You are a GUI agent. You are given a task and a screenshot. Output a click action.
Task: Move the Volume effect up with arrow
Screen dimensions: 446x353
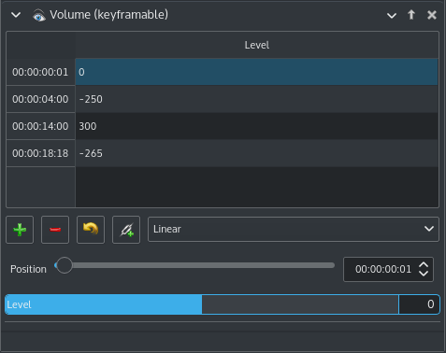(411, 15)
